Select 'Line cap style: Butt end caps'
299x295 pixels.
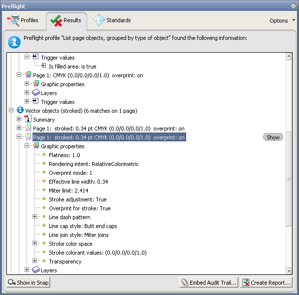tap(83, 226)
